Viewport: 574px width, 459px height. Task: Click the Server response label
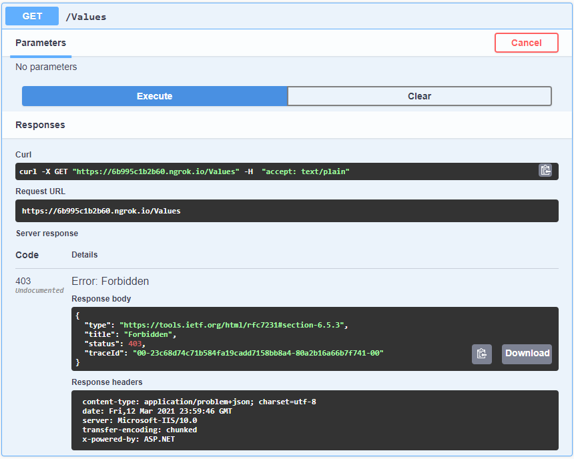click(47, 234)
